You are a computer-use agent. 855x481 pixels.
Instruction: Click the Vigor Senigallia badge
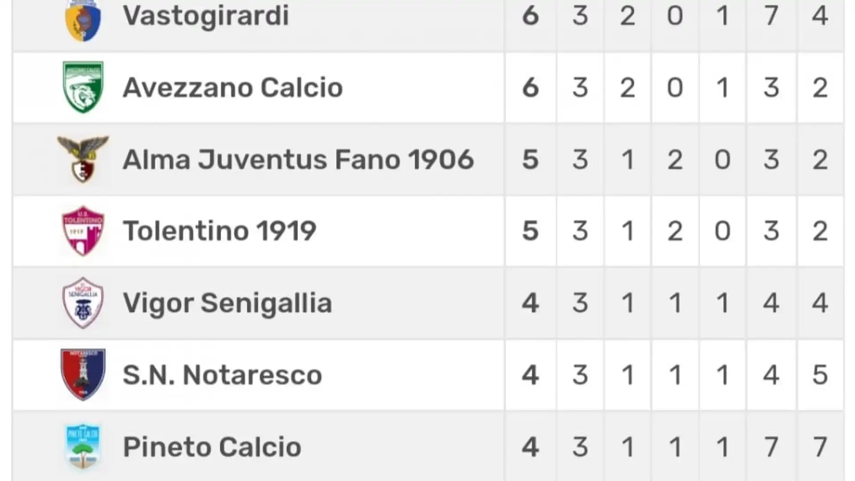pyautogui.click(x=83, y=303)
